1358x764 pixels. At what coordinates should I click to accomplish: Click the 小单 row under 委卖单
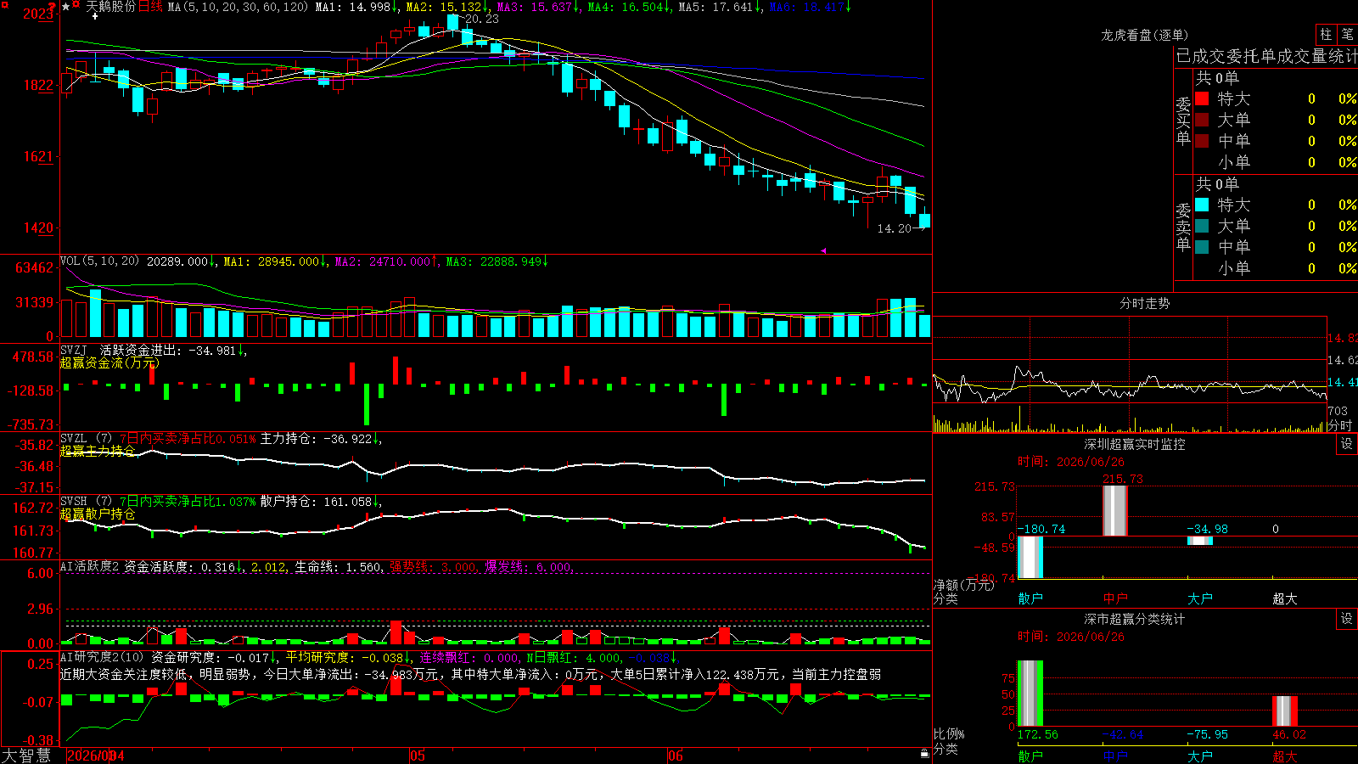1277,268
